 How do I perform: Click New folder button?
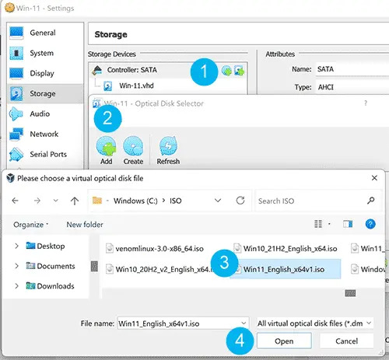85,225
